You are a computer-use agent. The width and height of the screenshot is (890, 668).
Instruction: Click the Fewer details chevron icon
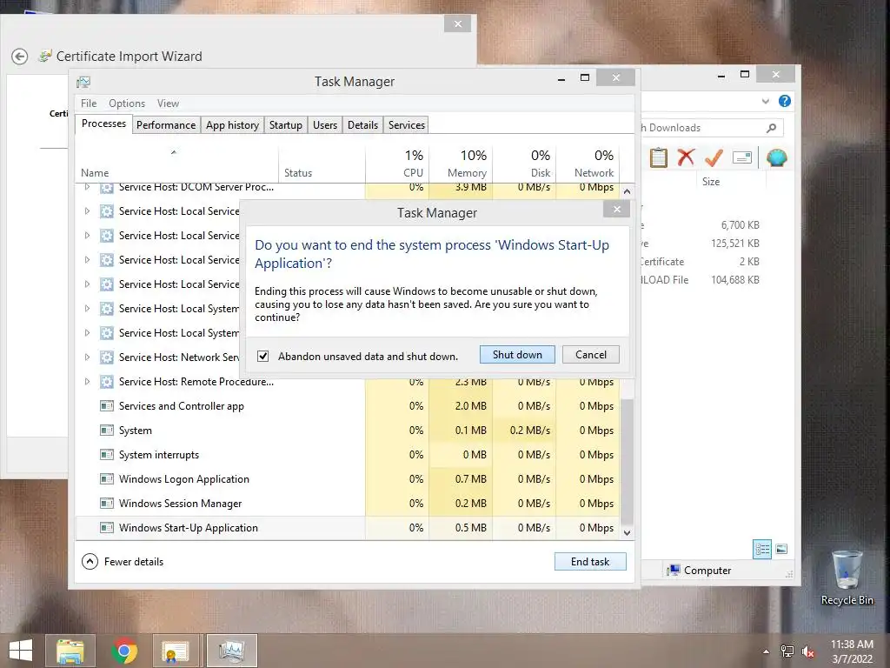click(x=90, y=561)
